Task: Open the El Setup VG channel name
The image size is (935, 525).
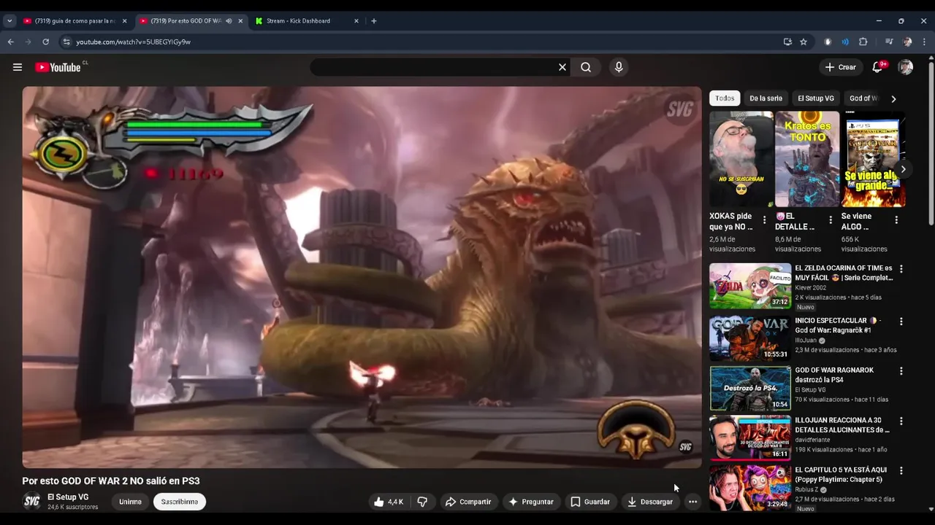Action: [68, 497]
